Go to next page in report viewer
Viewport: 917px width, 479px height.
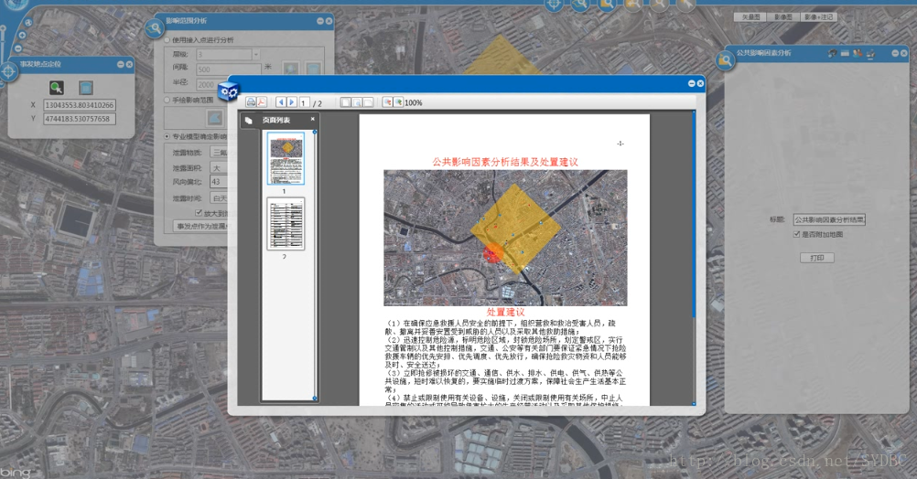[x=292, y=102]
